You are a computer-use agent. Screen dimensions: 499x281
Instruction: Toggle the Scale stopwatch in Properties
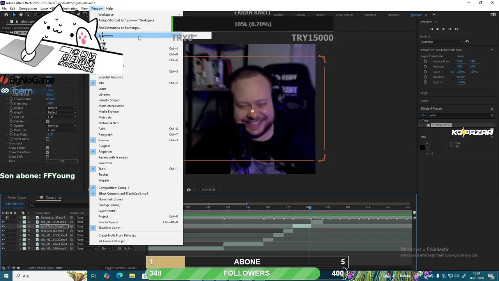[425, 72]
